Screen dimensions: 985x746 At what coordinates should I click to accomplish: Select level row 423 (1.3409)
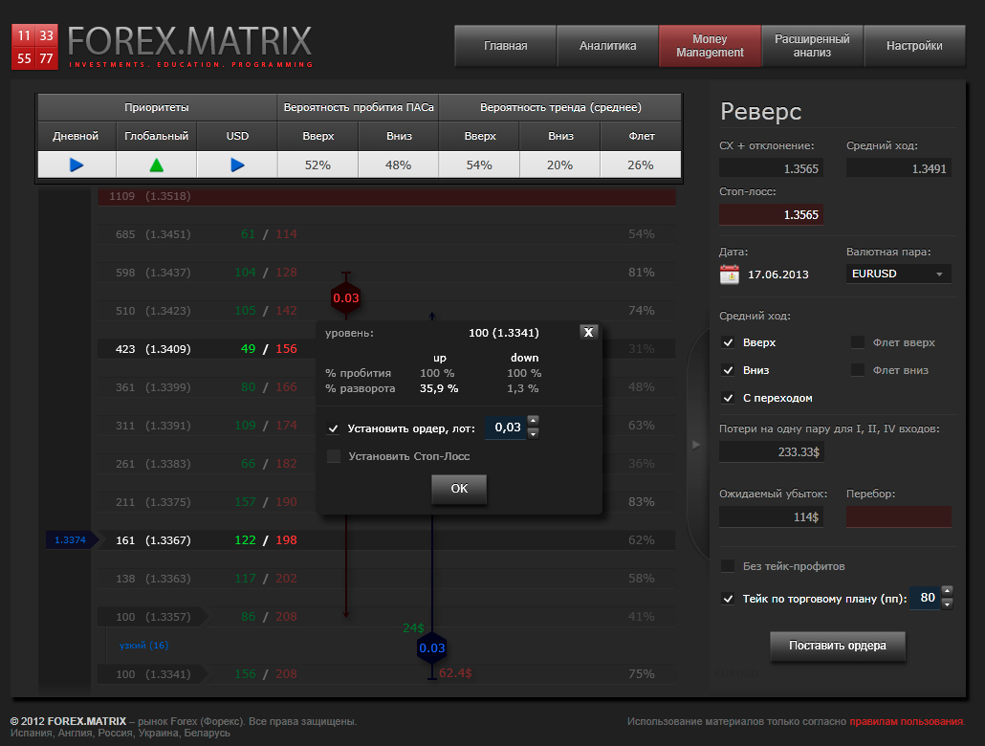386,349
